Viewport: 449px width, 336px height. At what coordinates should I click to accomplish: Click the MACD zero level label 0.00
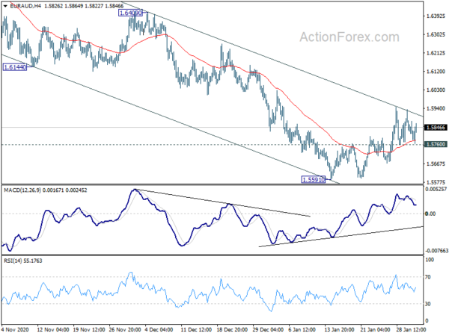431,214
